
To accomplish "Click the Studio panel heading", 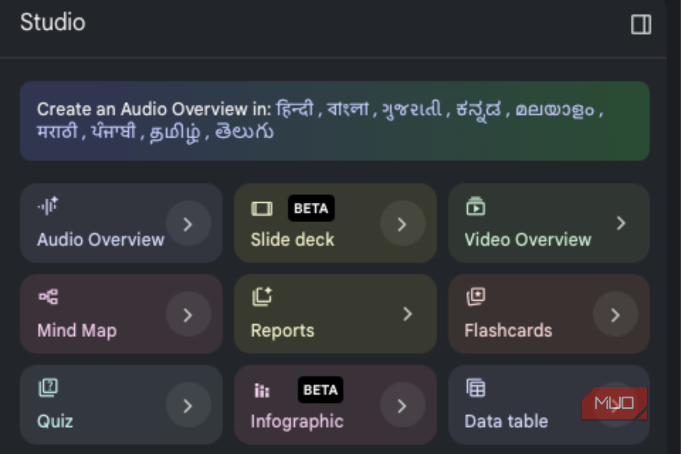I will pos(53,23).
